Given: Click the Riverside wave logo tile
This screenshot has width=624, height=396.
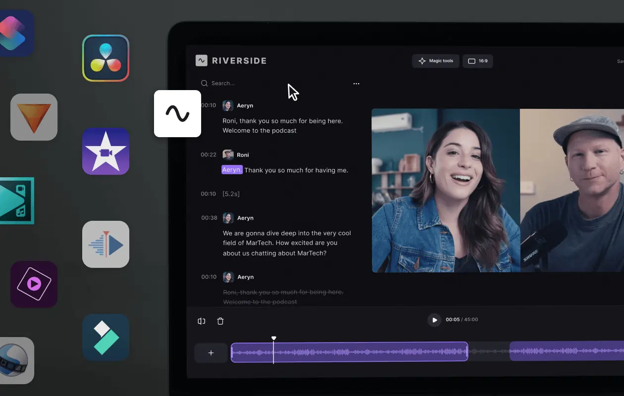Looking at the screenshot, I should [x=177, y=113].
